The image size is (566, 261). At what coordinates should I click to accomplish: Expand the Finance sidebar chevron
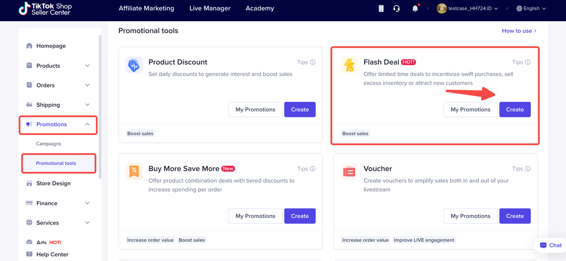tap(87, 203)
